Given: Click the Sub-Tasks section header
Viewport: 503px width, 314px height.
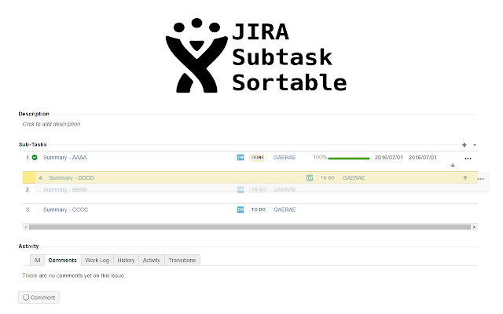Looking at the screenshot, I should pos(33,144).
